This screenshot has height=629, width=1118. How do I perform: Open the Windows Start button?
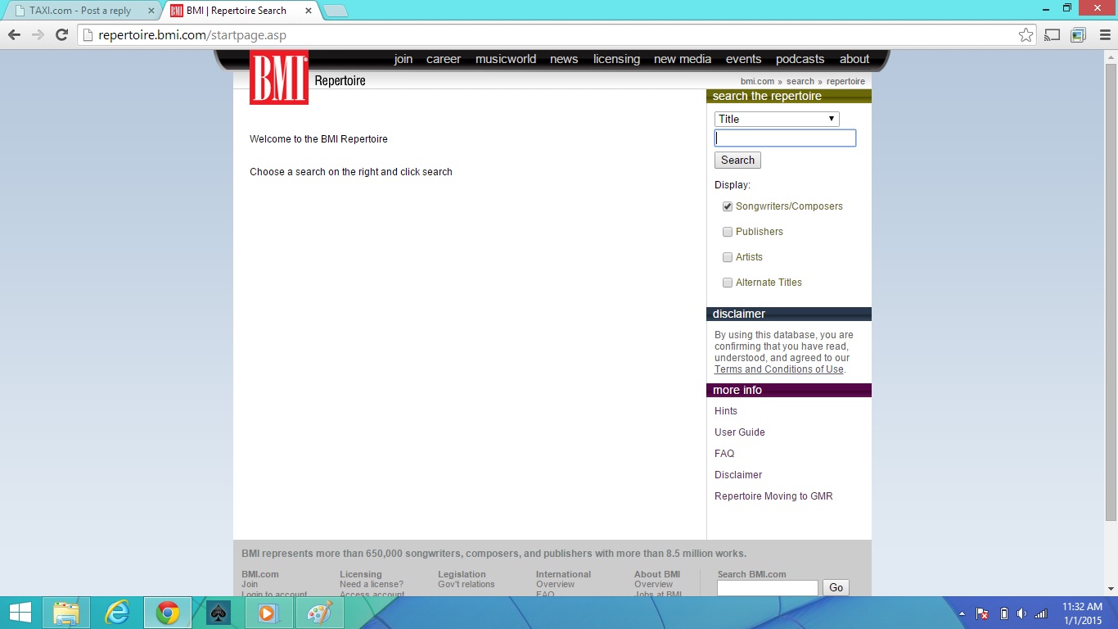coord(20,613)
